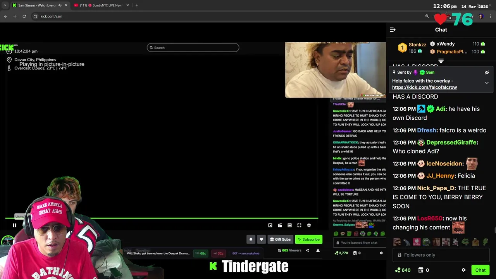Click the 663 Viewers count
This screenshot has width=496, height=279.
click(x=289, y=250)
